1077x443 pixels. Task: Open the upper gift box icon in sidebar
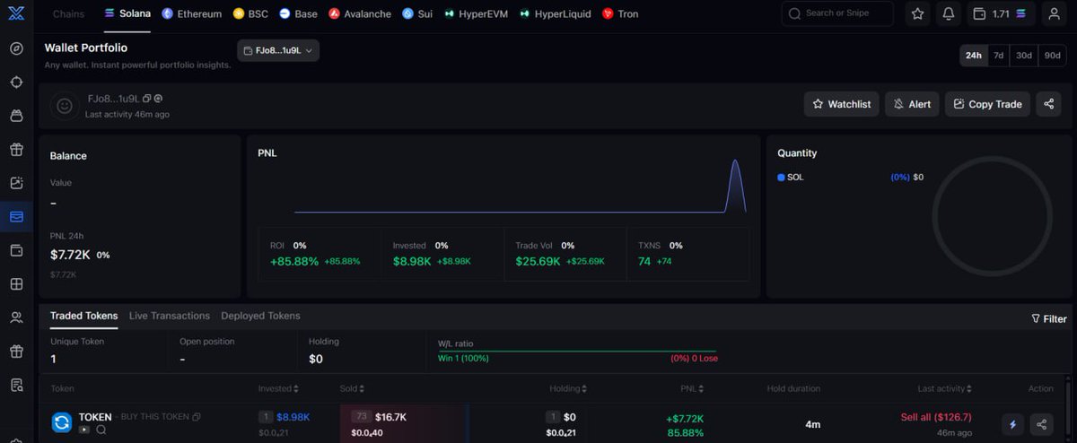click(16, 150)
